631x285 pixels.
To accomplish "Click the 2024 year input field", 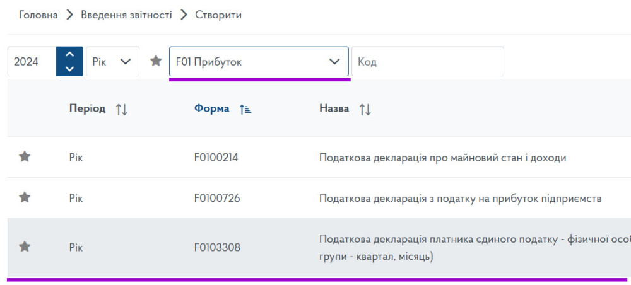I will click(x=32, y=61).
